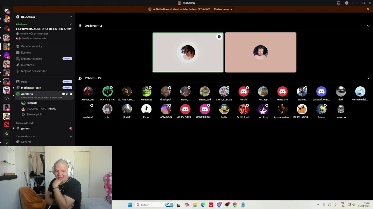Click audience member P A N T E R A
373x209 pixels.
pyautogui.click(x=108, y=94)
